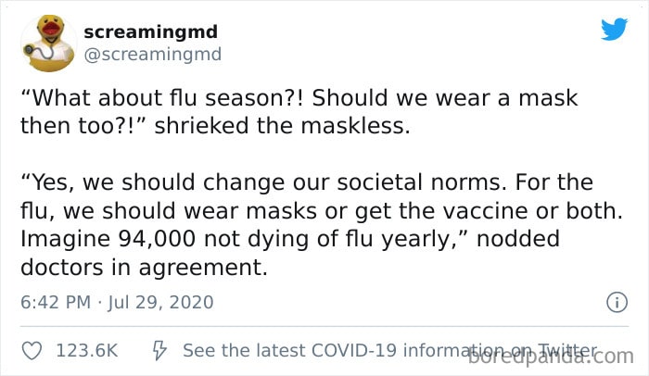Open the circled info icon

click(617, 302)
